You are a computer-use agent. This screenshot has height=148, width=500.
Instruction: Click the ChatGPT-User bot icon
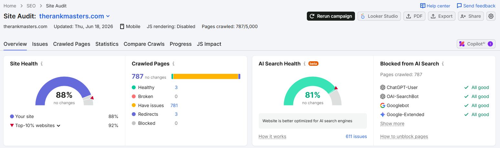pyautogui.click(x=383, y=87)
